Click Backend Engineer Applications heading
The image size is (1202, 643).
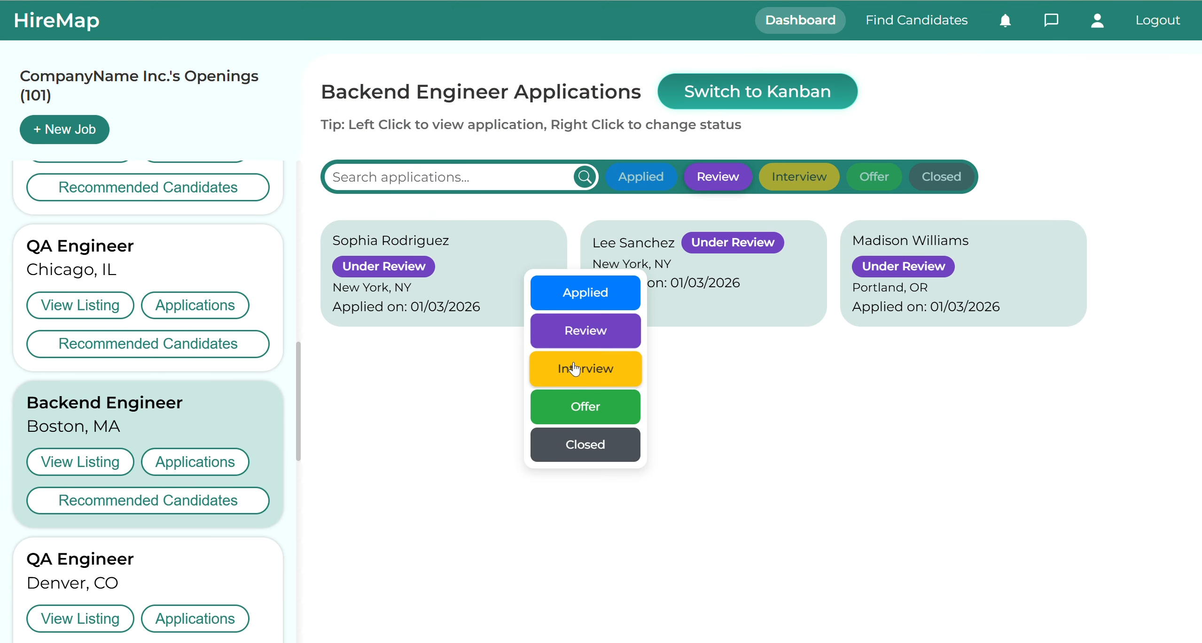pyautogui.click(x=481, y=92)
